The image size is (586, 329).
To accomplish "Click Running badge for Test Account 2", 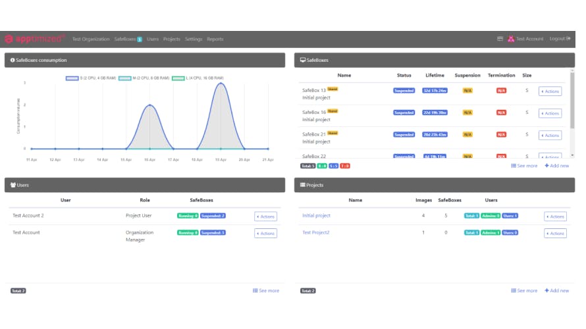I will click(188, 215).
